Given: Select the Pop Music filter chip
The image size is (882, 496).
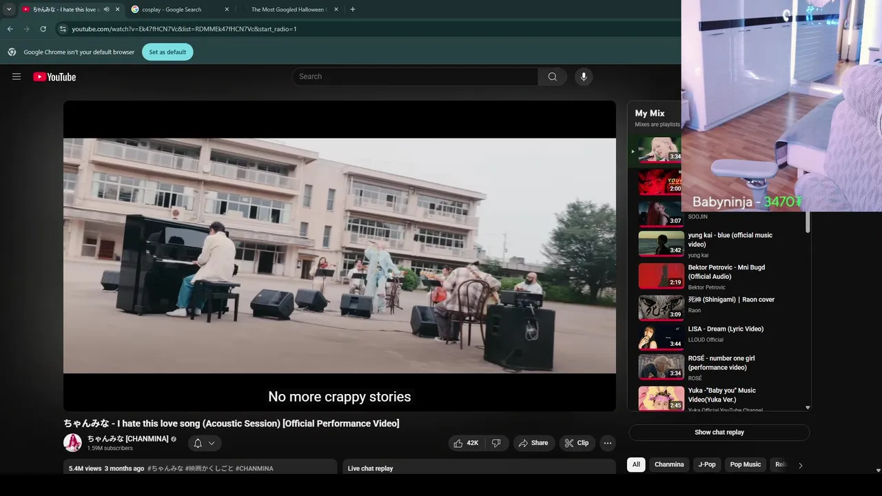Looking at the screenshot, I should (746, 464).
